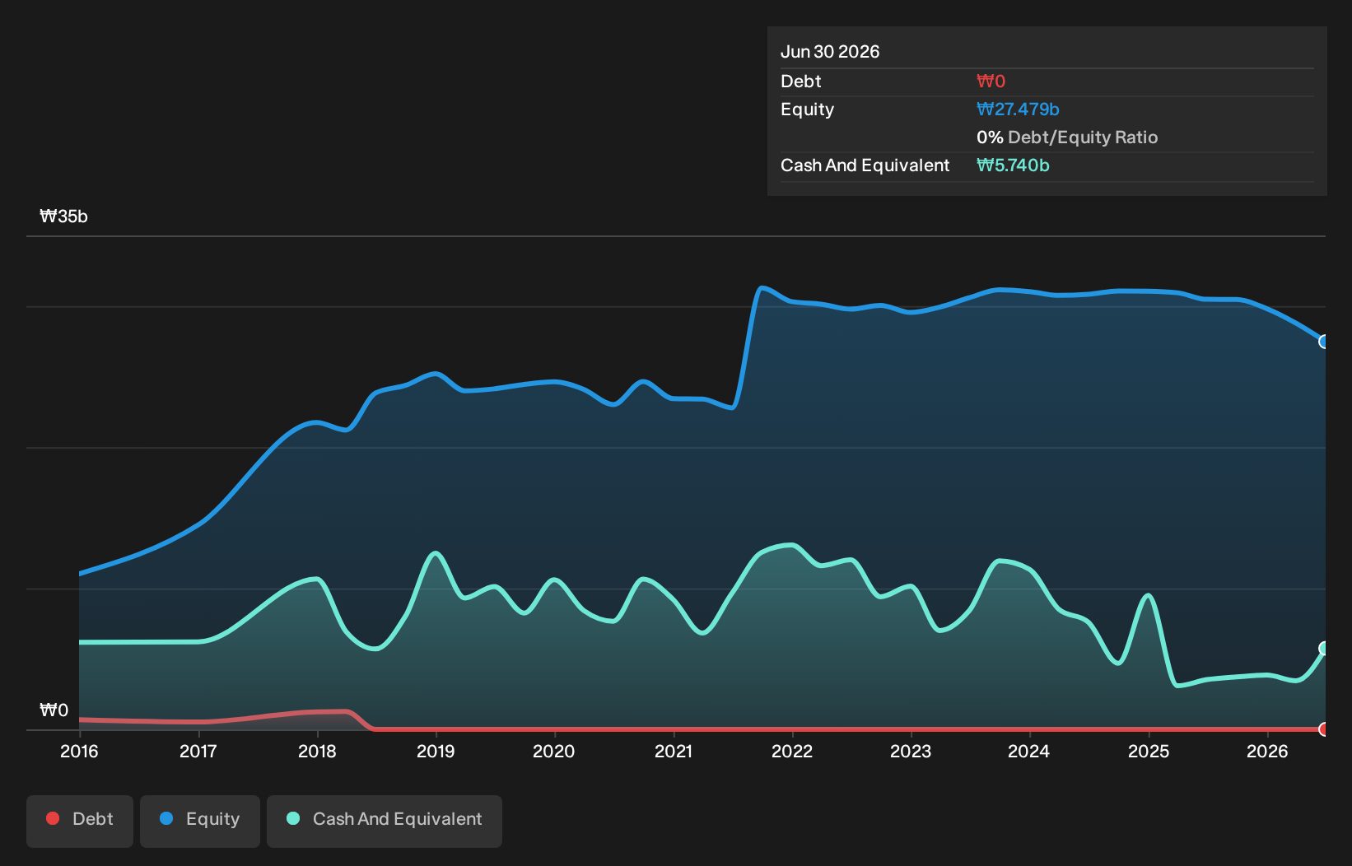Click the ₩35b y-axis label
Viewport: 1352px width, 866px height.
click(63, 216)
